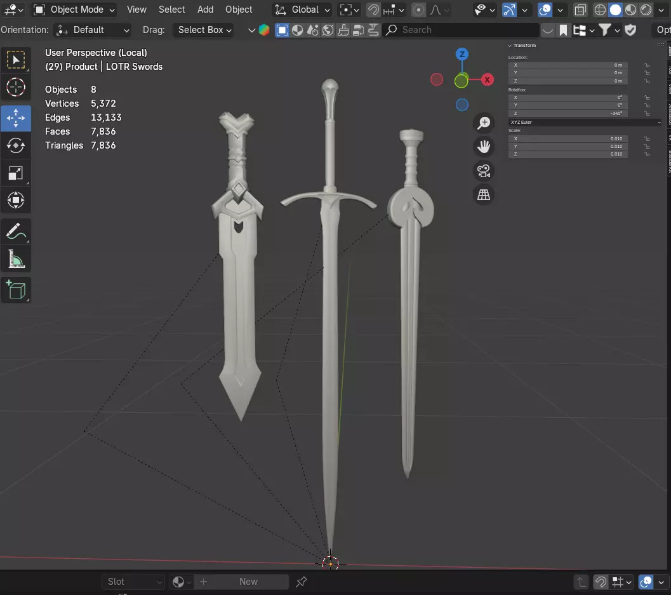This screenshot has height=595, width=671.
Task: Open Global transform orientation dropdown
Action: click(x=302, y=10)
